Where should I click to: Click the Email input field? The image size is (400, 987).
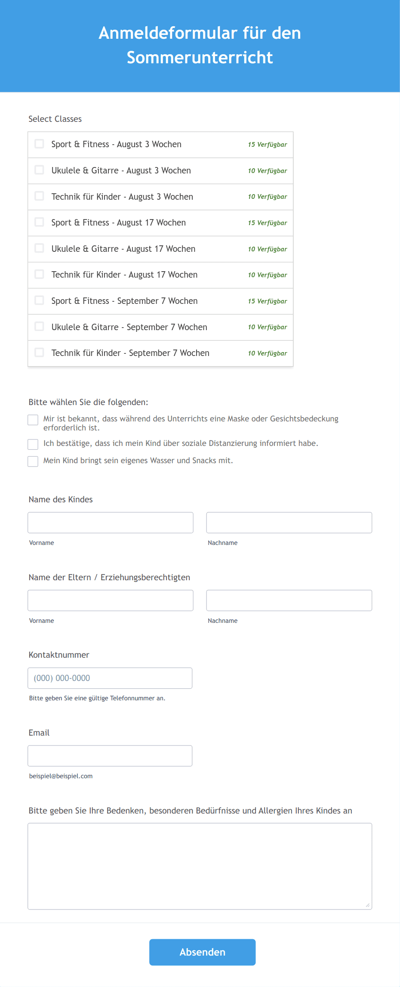(110, 756)
